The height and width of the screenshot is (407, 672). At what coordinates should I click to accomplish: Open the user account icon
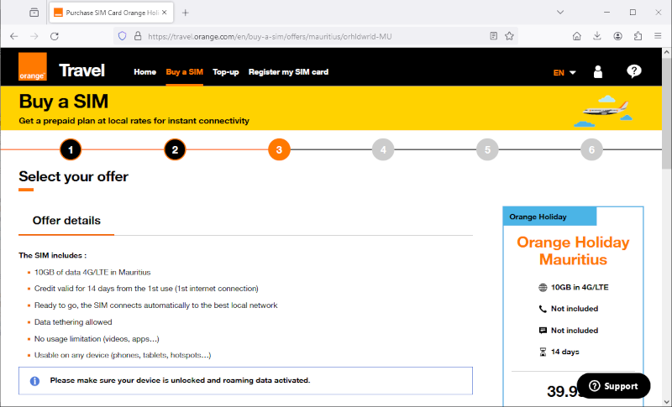(x=598, y=71)
